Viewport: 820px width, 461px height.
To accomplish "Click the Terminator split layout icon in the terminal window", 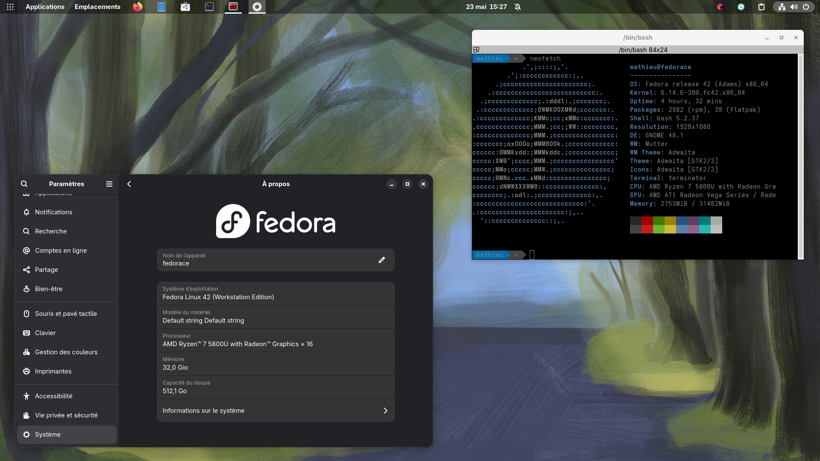I will 477,50.
